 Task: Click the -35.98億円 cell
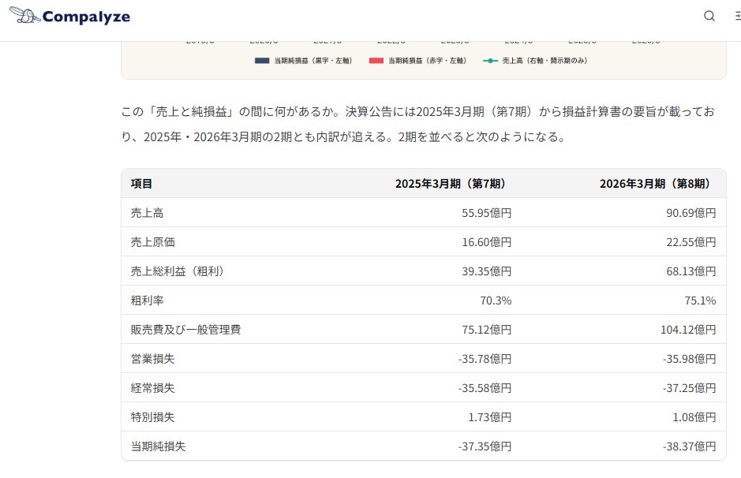[689, 359]
